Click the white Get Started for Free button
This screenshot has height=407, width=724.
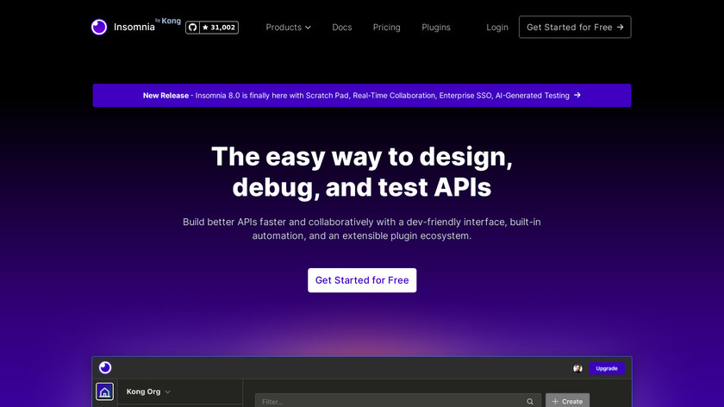pyautogui.click(x=362, y=280)
